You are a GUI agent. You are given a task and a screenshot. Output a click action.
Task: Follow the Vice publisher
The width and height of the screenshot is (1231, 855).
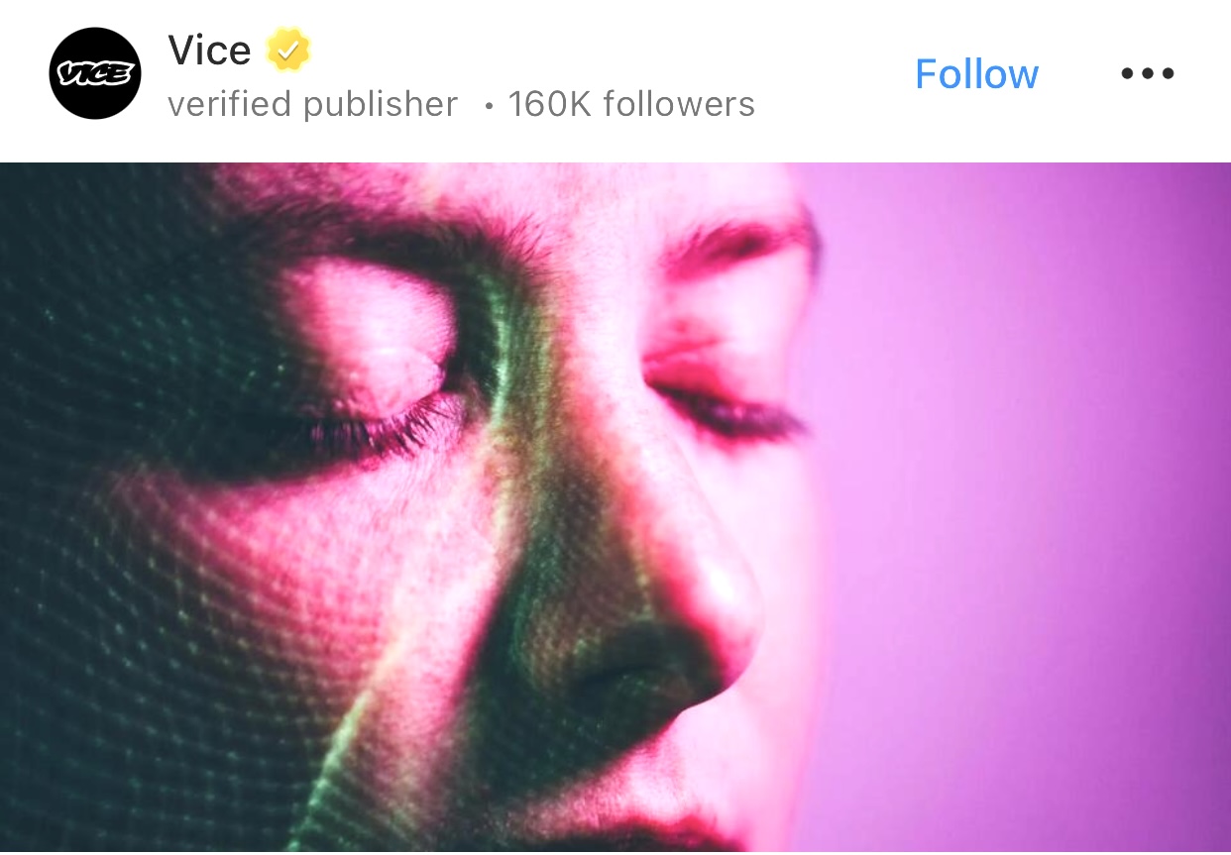(976, 74)
